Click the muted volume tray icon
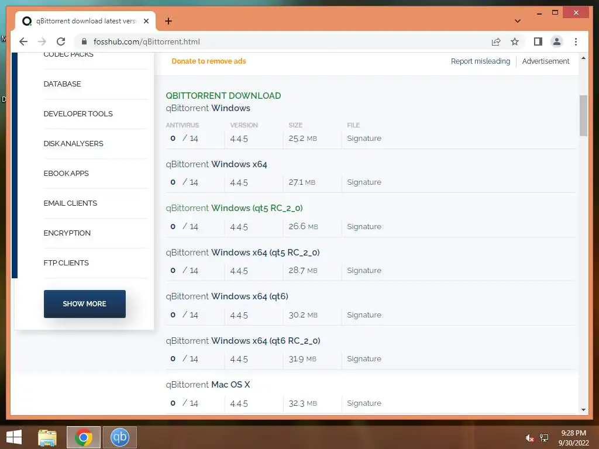599x449 pixels. coord(529,438)
